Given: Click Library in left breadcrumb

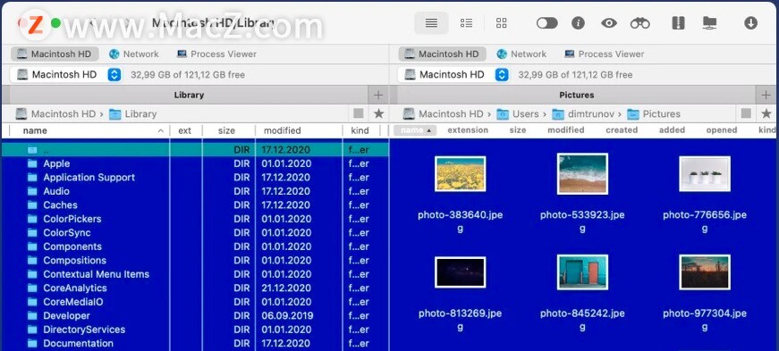Looking at the screenshot, I should [132, 113].
